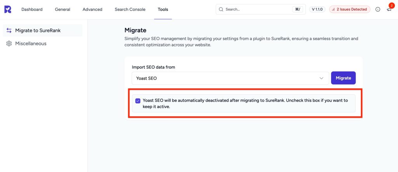
Task: Uncheck the Yoast SEO deactivation checkbox
Action: (138, 101)
